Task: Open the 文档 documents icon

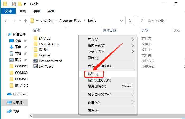Action: coord(12,53)
